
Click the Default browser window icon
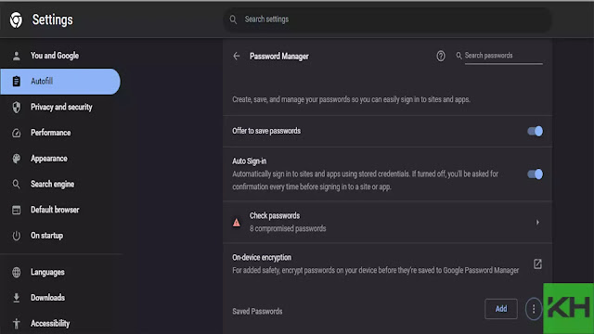tap(17, 210)
